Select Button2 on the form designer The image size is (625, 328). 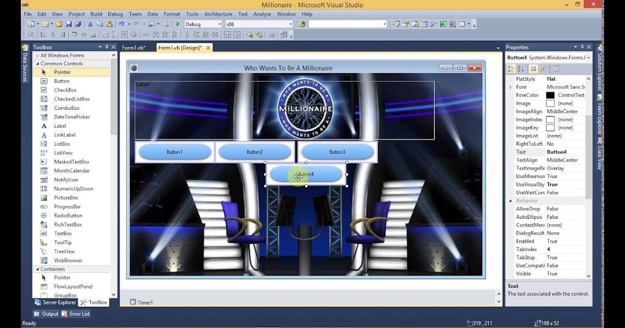[254, 152]
